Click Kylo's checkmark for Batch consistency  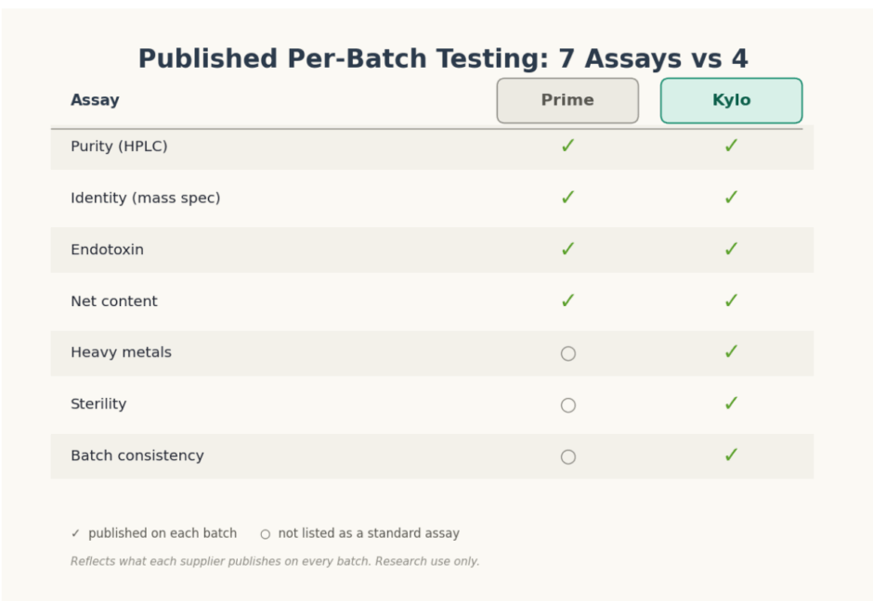(x=731, y=455)
